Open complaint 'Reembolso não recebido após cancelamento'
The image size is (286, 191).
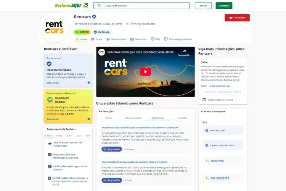pos(140,128)
